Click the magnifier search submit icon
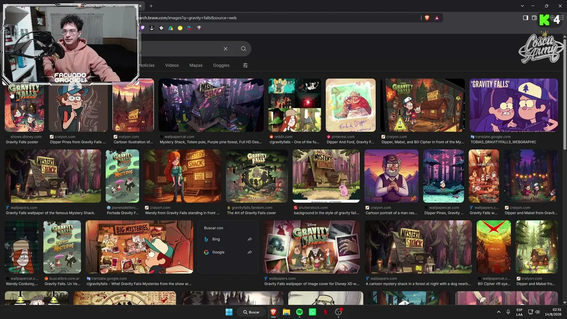 244,49
